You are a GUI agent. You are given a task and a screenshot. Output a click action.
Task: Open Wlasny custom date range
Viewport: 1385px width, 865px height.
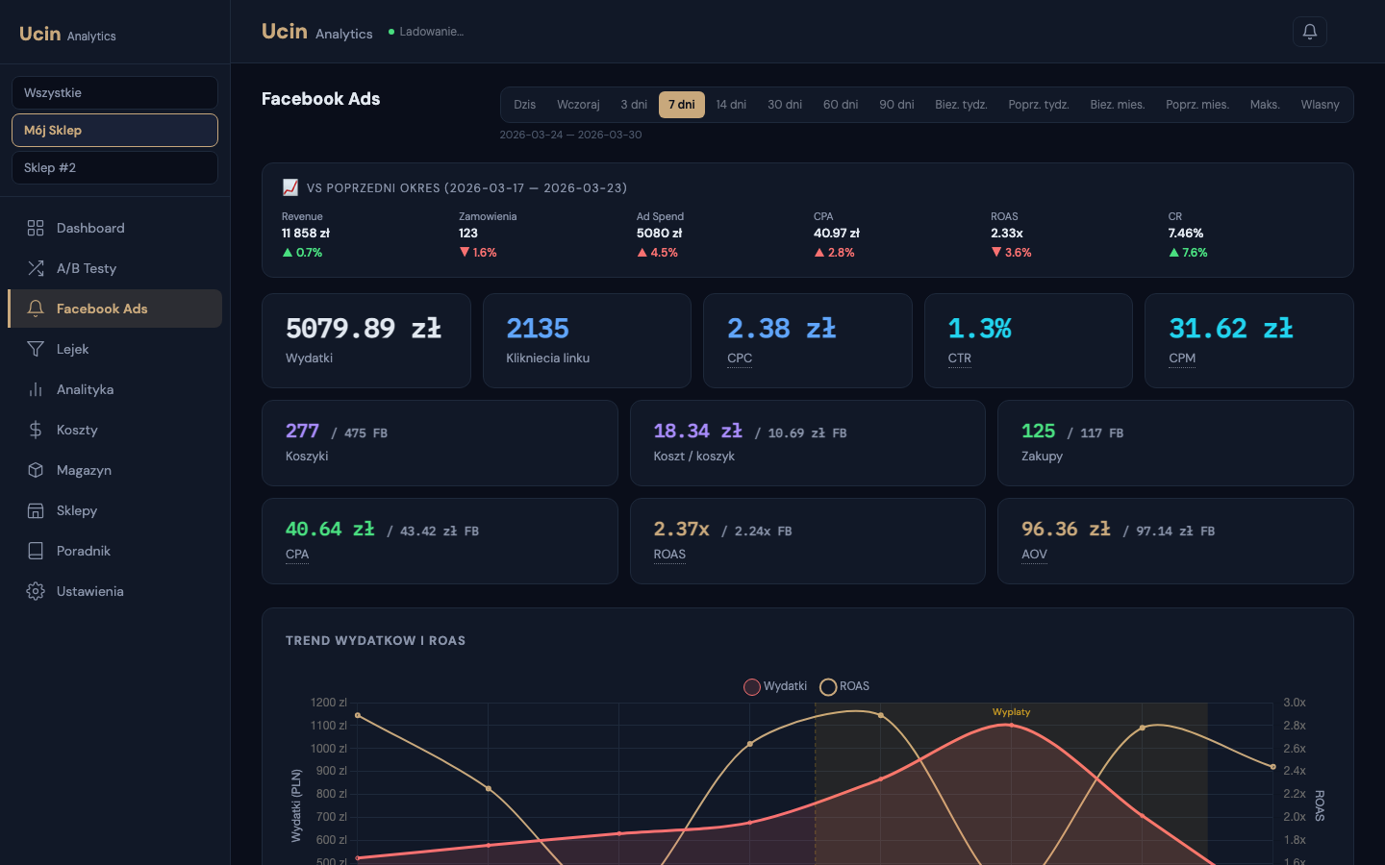click(1320, 105)
